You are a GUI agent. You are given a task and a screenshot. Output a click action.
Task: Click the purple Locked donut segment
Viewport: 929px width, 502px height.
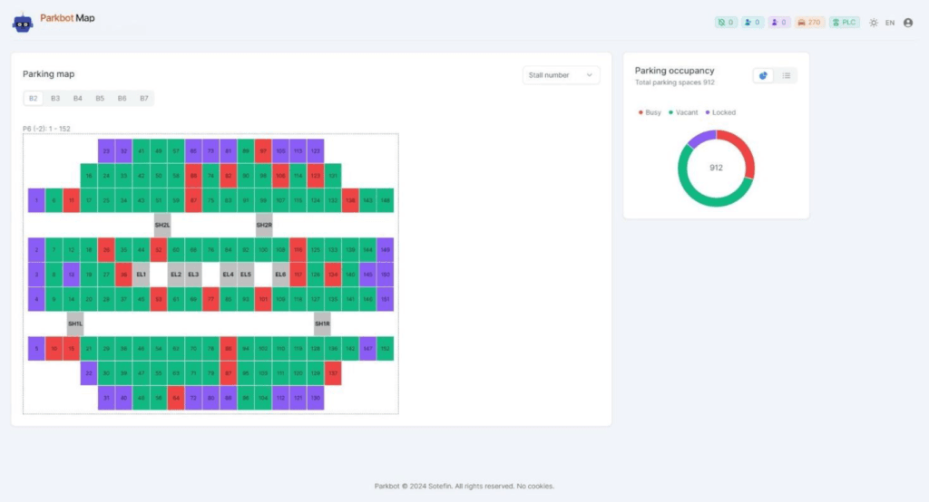pos(701,138)
